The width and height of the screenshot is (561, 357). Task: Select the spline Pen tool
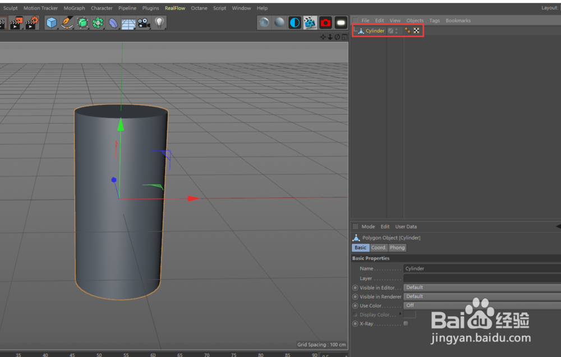[67, 23]
